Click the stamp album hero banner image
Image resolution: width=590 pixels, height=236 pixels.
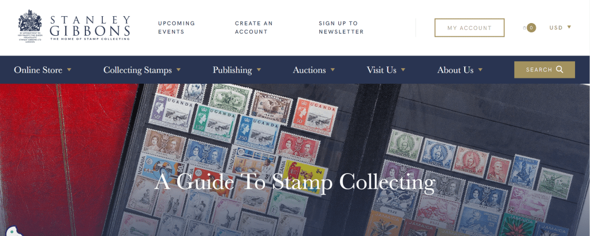coord(295,160)
